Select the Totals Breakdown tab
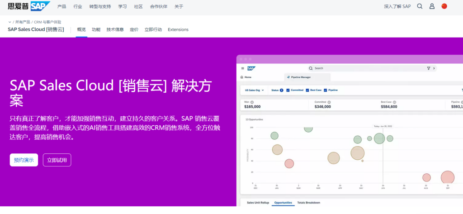The image size is (463, 214). point(308,203)
